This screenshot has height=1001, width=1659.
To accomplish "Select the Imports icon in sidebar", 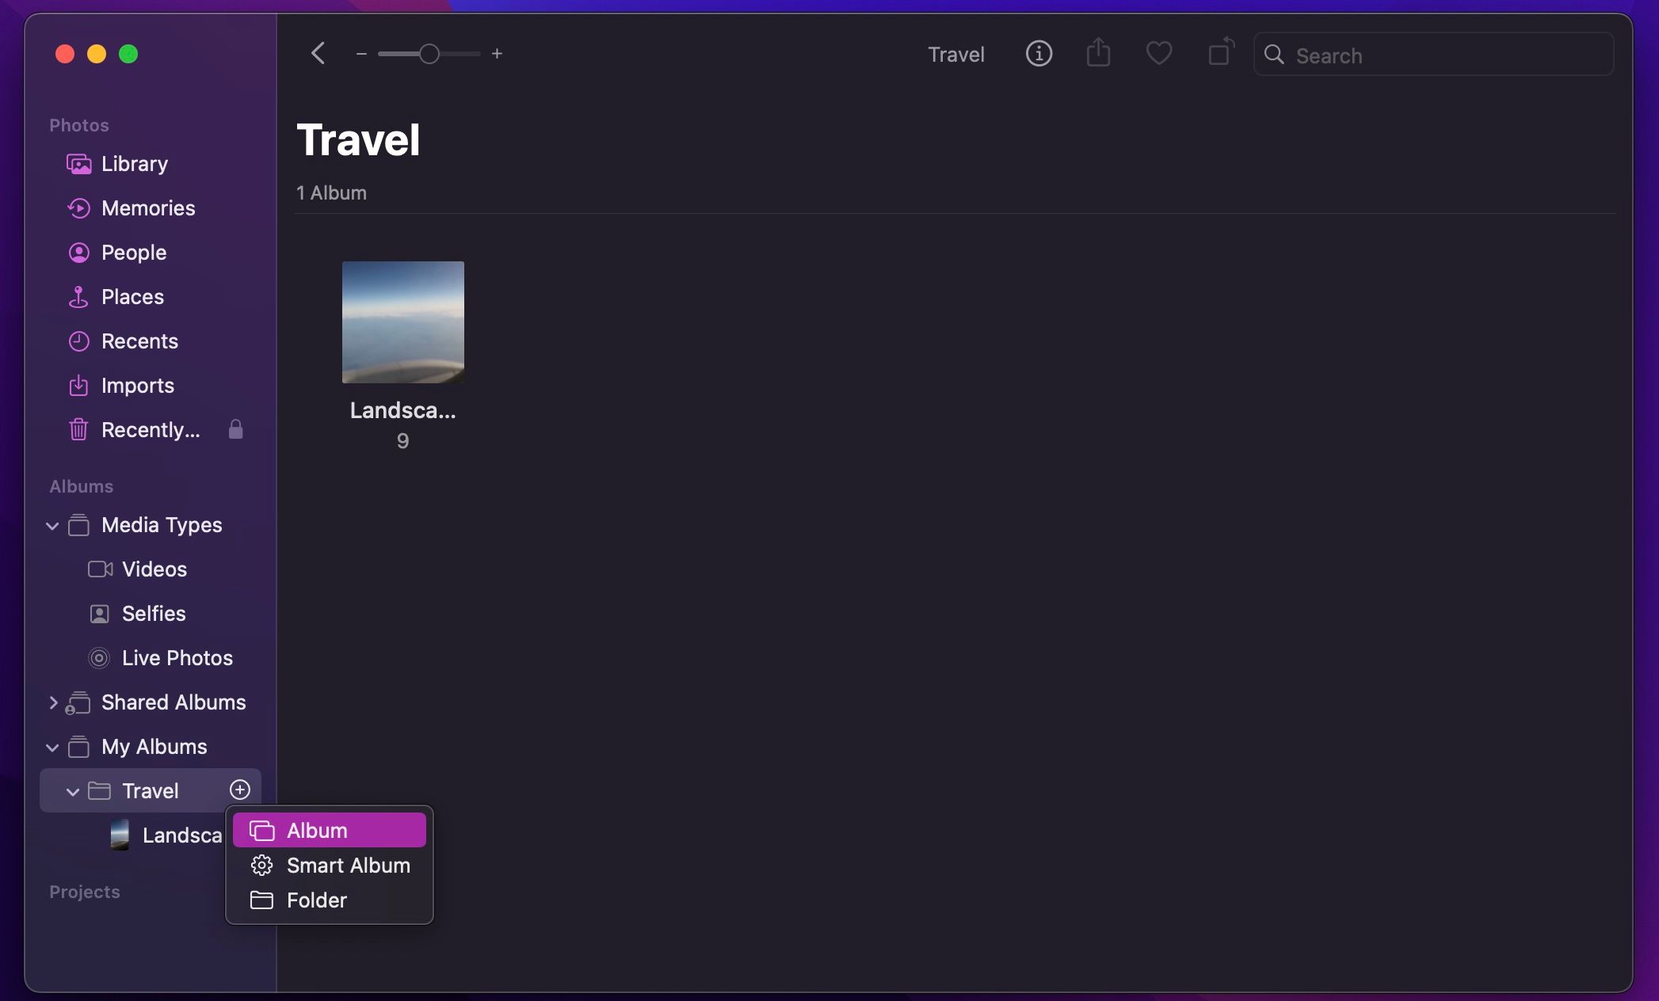I will 77,384.
